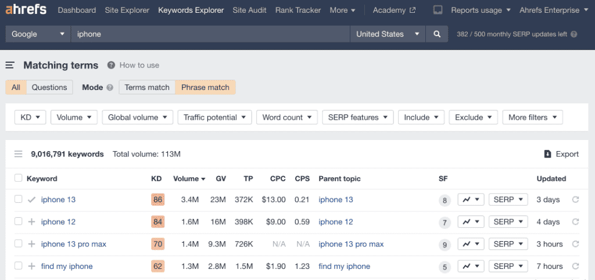This screenshot has height=280, width=595.
Task: Add find my iphone with plus icon
Action: [31, 266]
